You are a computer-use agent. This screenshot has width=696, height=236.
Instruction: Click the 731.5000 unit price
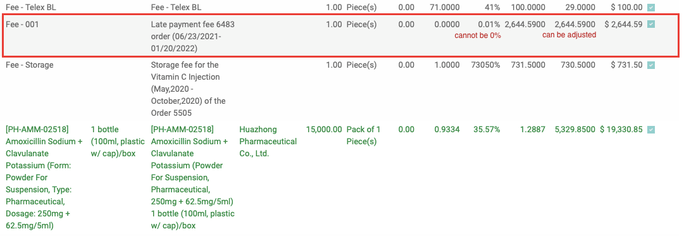coord(528,65)
